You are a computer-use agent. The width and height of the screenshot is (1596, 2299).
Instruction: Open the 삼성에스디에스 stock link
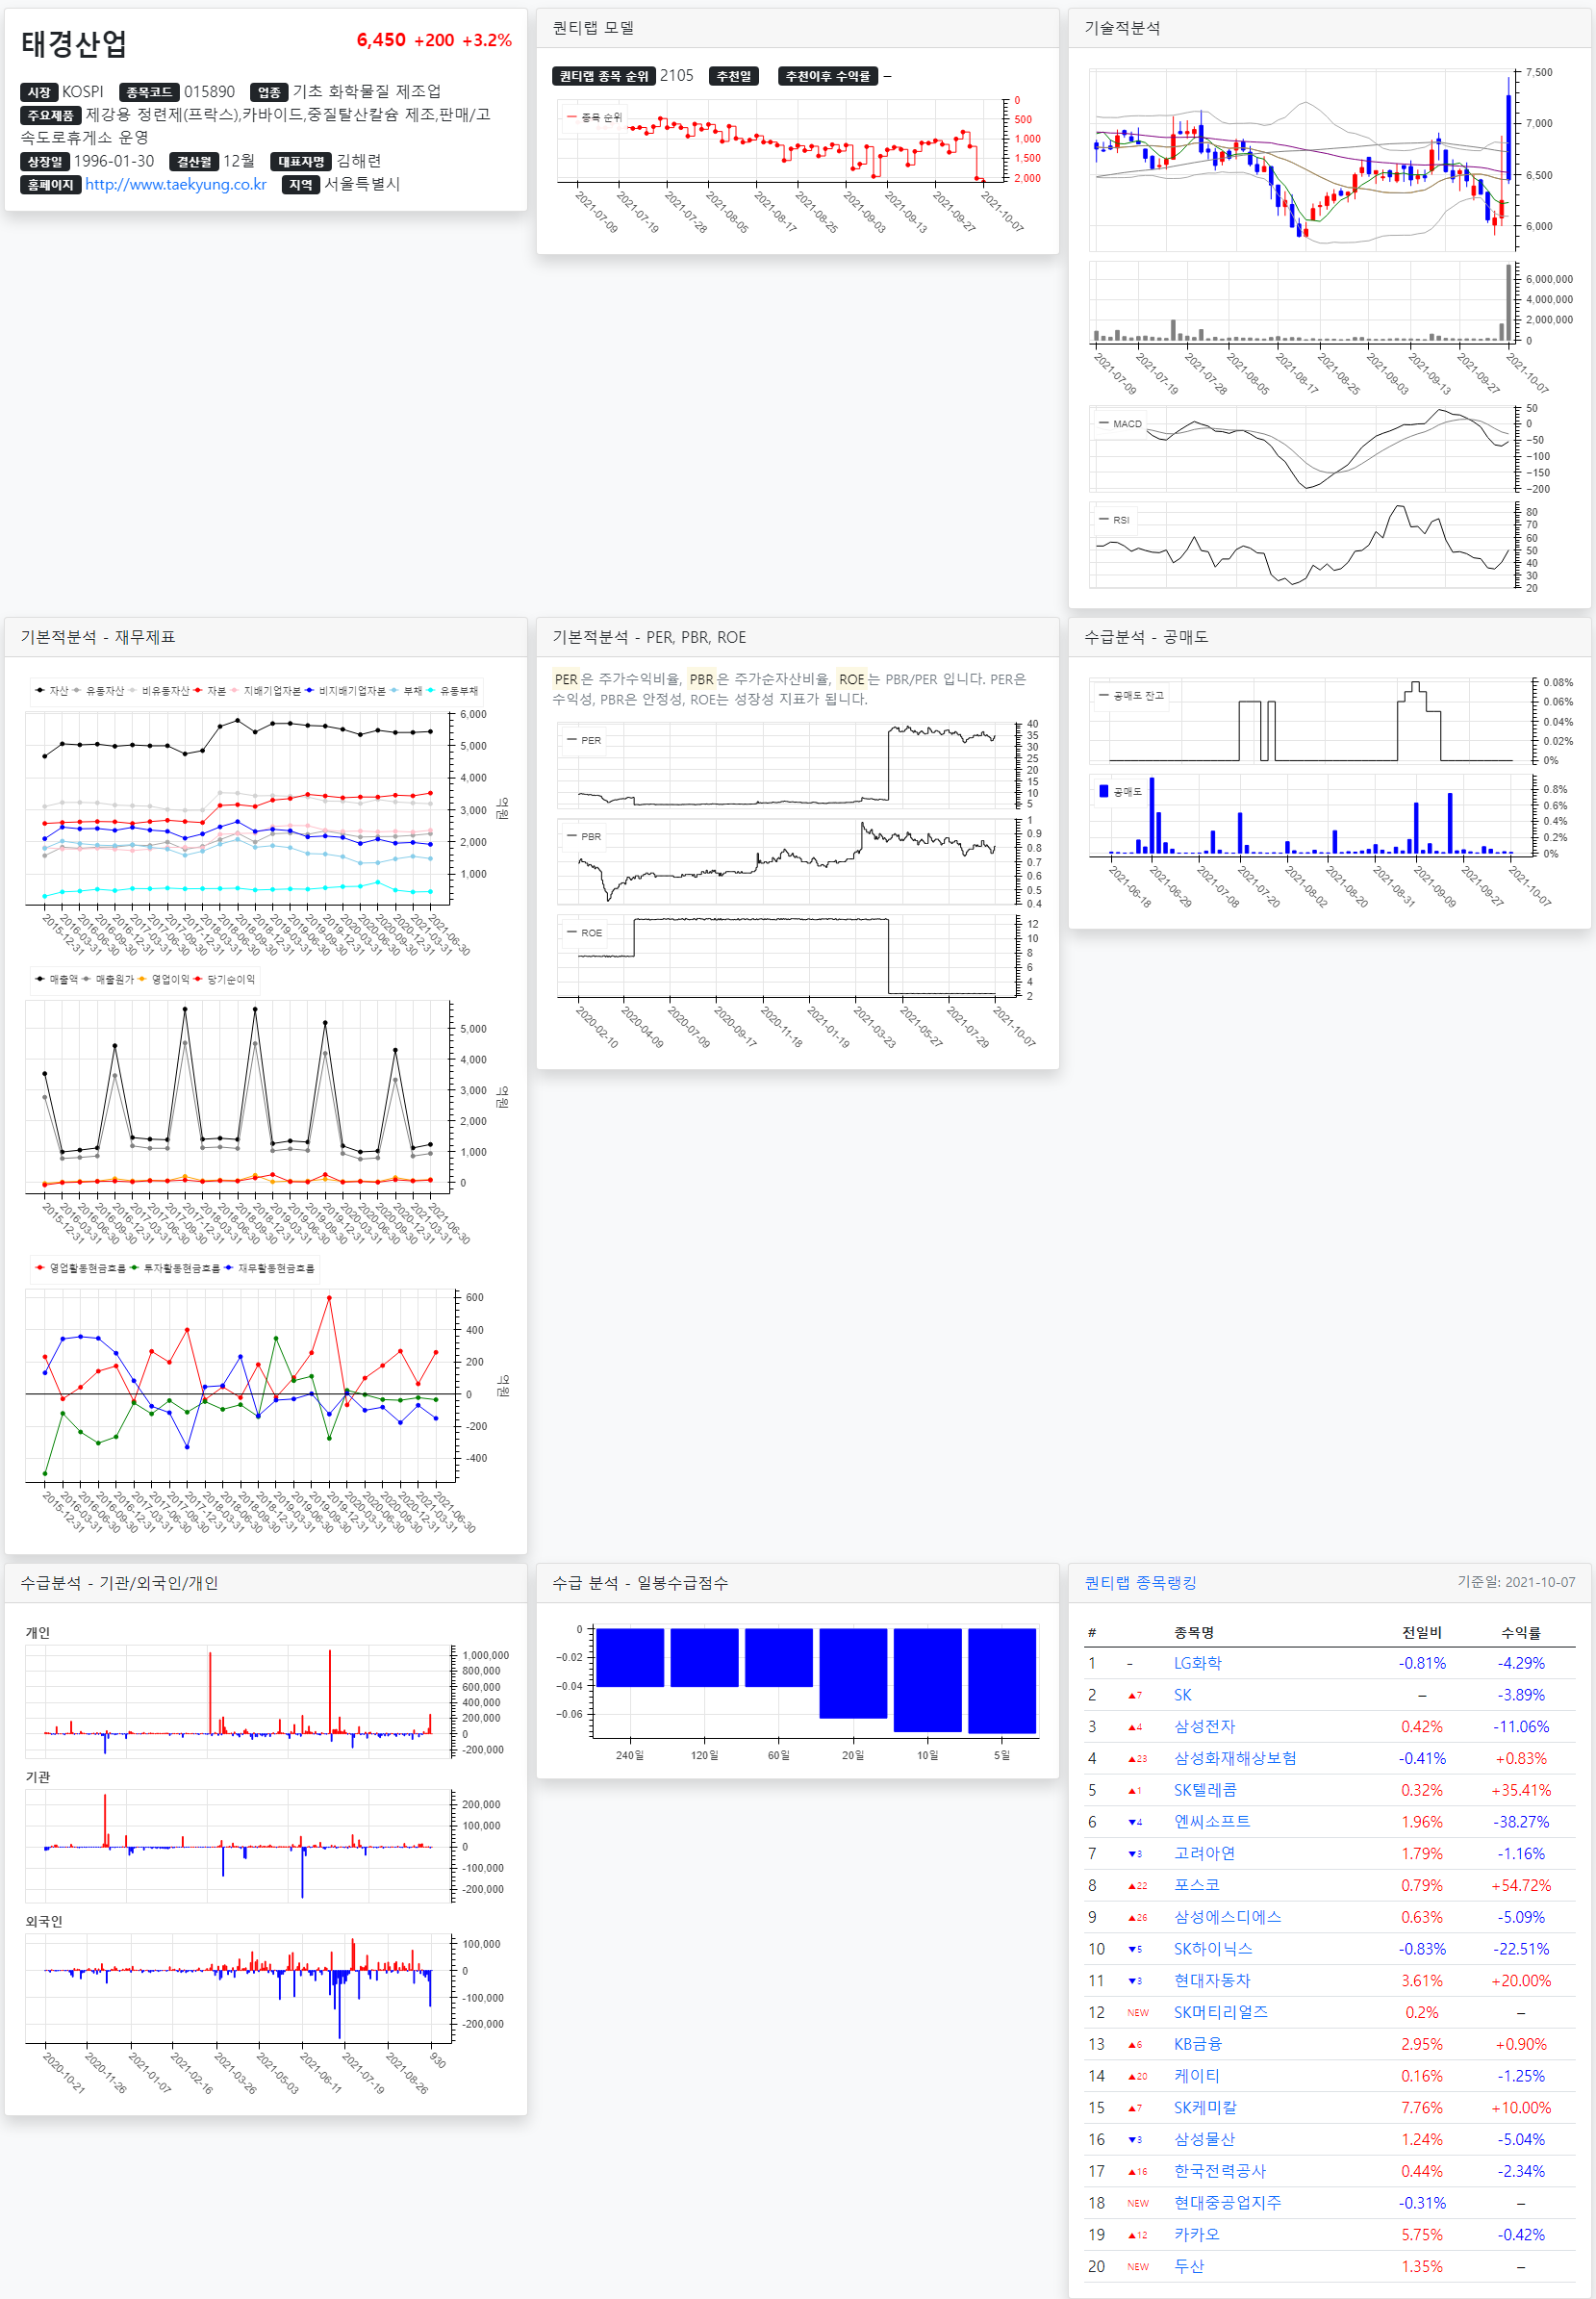tap(1227, 1917)
